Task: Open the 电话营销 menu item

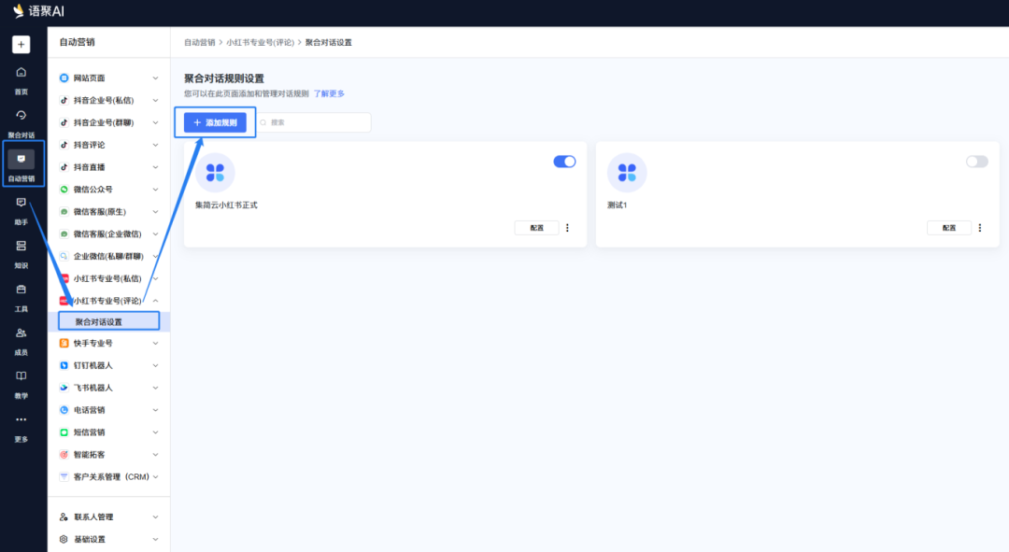Action: point(108,410)
